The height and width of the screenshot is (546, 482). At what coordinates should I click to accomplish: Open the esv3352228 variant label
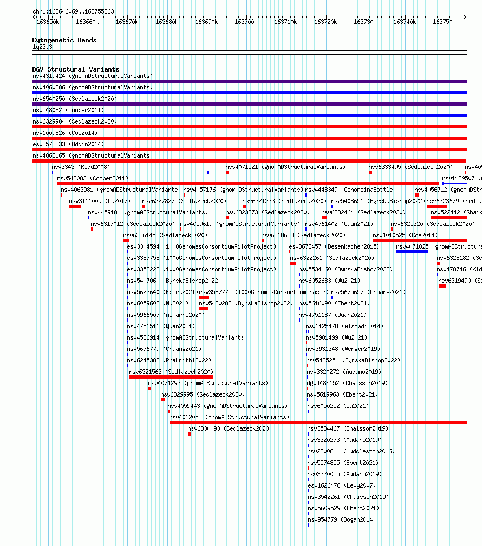[201, 269]
